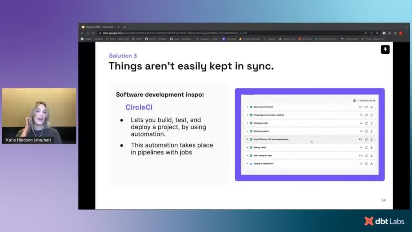Image resolution: width=412 pixels, height=232 pixels.
Task: Expand the Saving cache step
Action: tap(247, 147)
